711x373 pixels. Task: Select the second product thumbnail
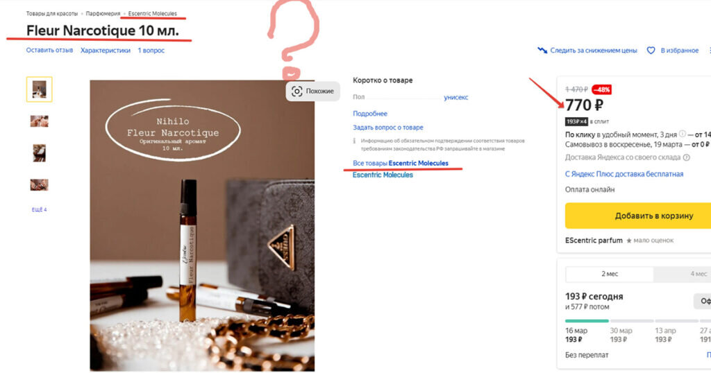click(x=39, y=121)
